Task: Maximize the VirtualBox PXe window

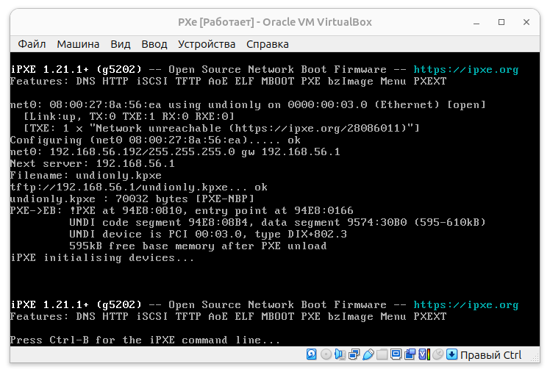Action: pyautogui.click(x=501, y=22)
